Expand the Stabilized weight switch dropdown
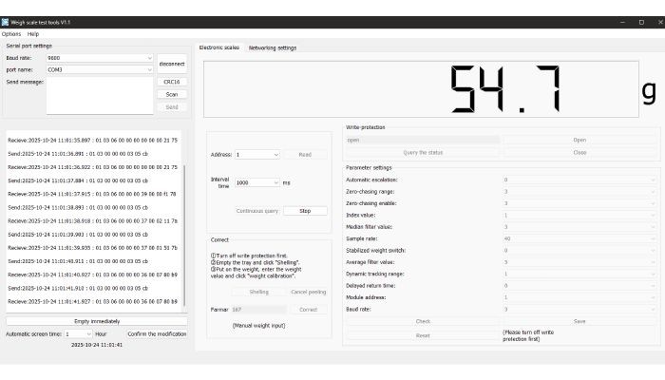Image resolution: width=665 pixels, height=380 pixels. click(579, 251)
